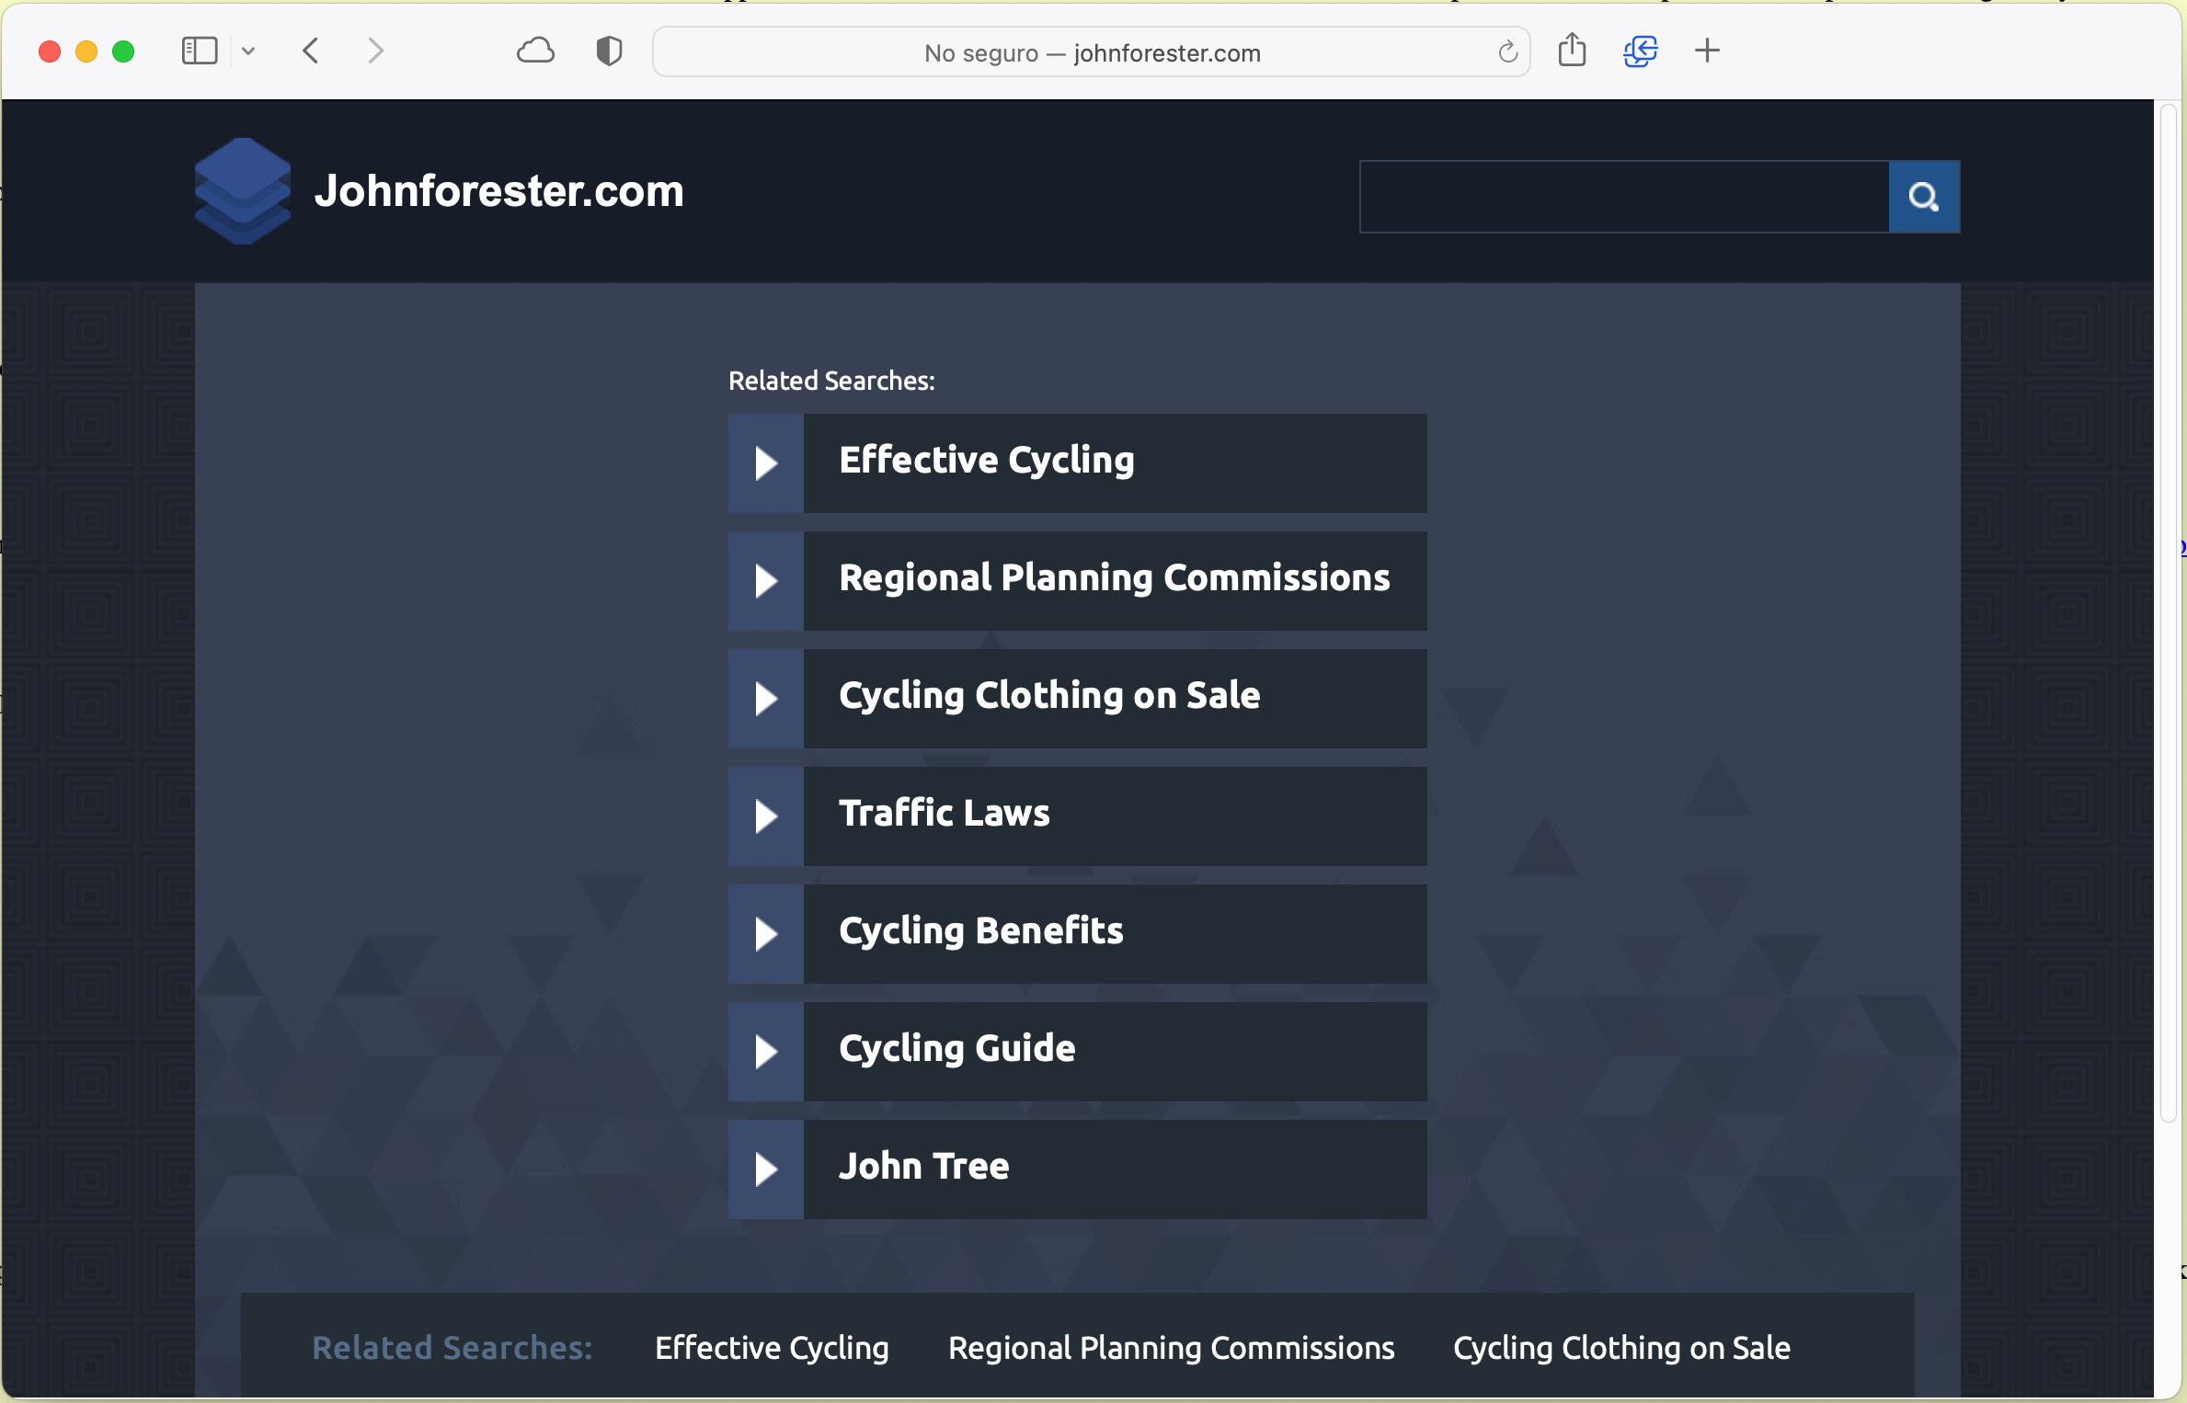Viewport: 2187px width, 1403px height.
Task: Open the Cycling Benefits search result
Action: click(x=1116, y=934)
